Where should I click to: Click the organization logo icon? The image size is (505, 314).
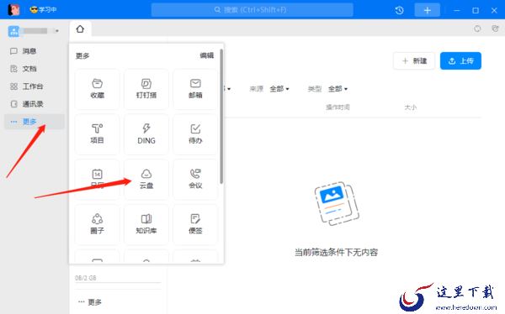[13, 31]
